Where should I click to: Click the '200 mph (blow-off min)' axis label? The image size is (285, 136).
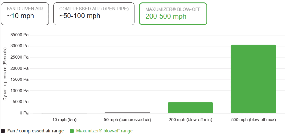190,120
